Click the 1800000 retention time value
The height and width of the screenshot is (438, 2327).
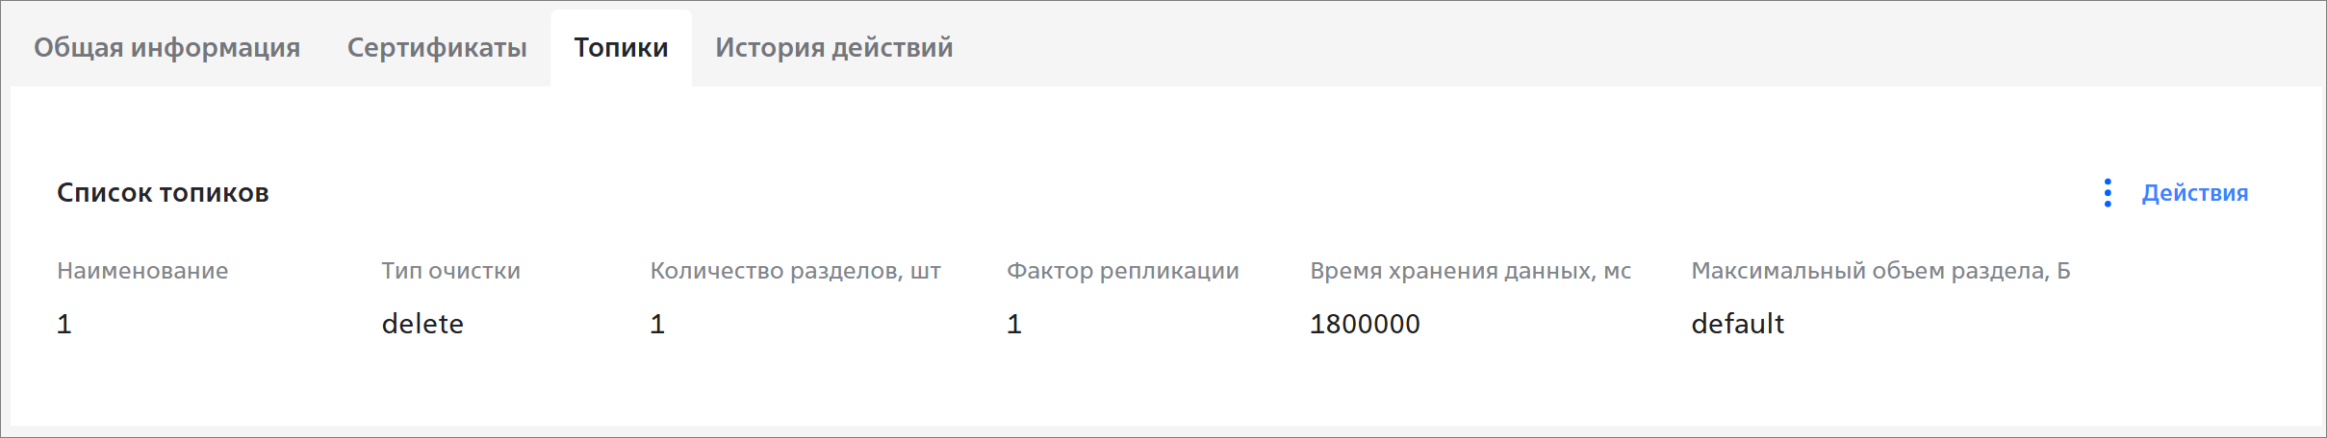pos(1365,324)
